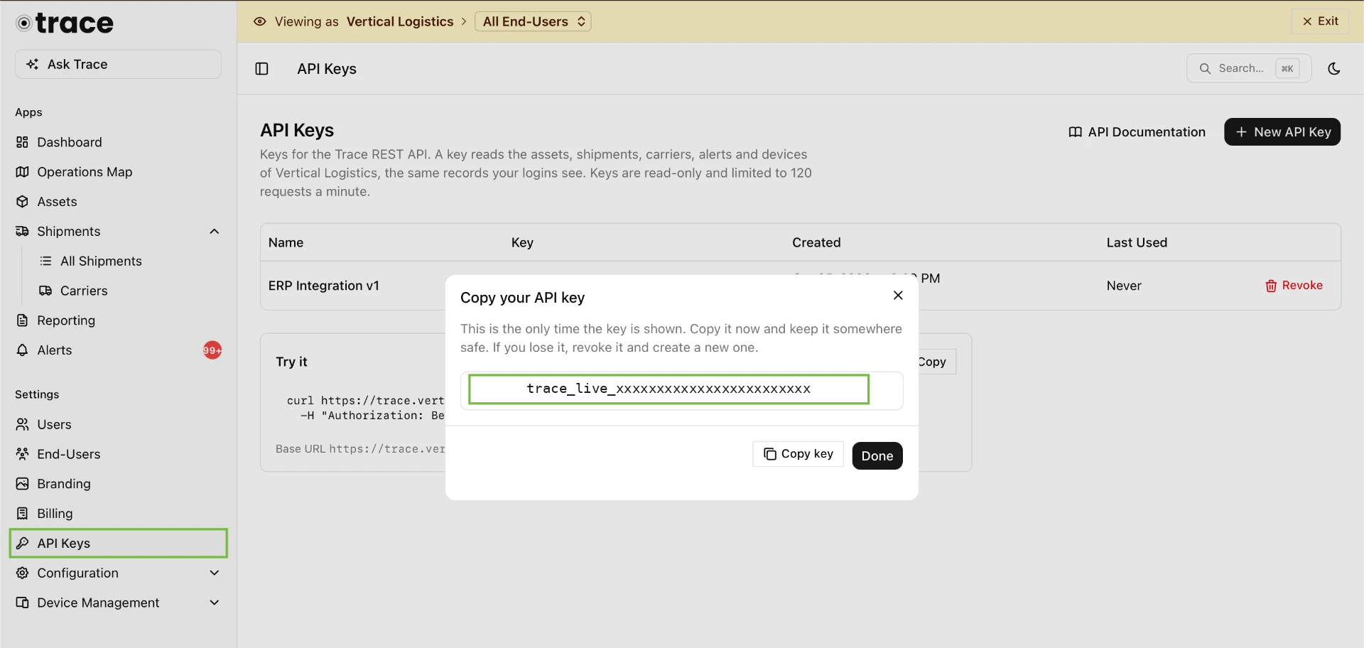
Task: Click the ERP Integration v1 name cell
Action: pyautogui.click(x=324, y=286)
